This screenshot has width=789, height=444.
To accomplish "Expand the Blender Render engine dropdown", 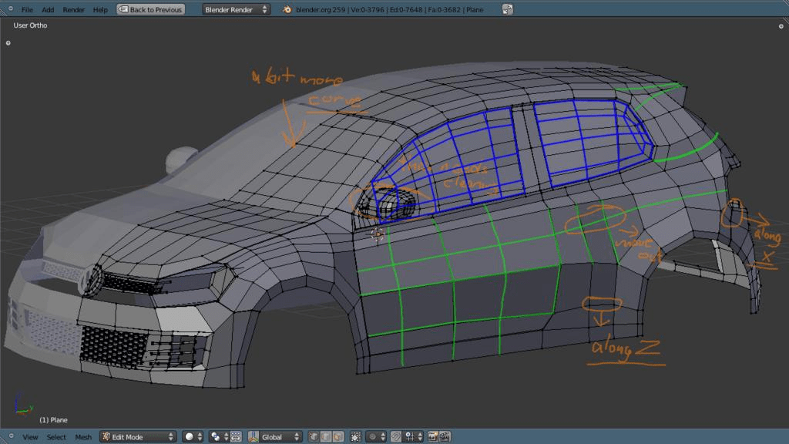I will [236, 9].
